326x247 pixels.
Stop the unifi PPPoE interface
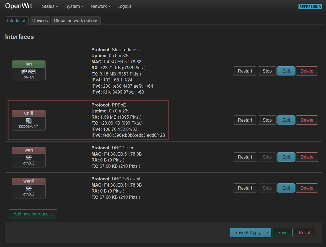267,120
